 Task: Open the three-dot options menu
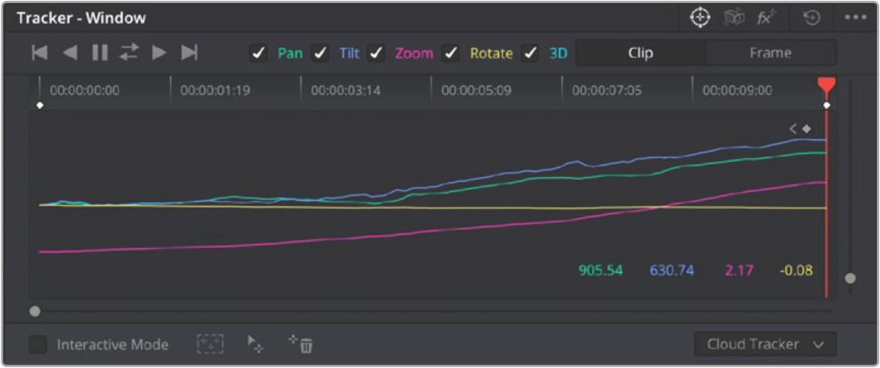(855, 18)
